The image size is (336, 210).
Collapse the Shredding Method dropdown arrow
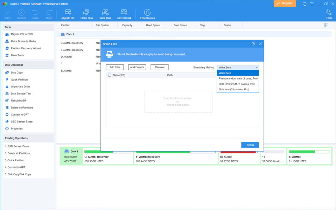pos(257,68)
